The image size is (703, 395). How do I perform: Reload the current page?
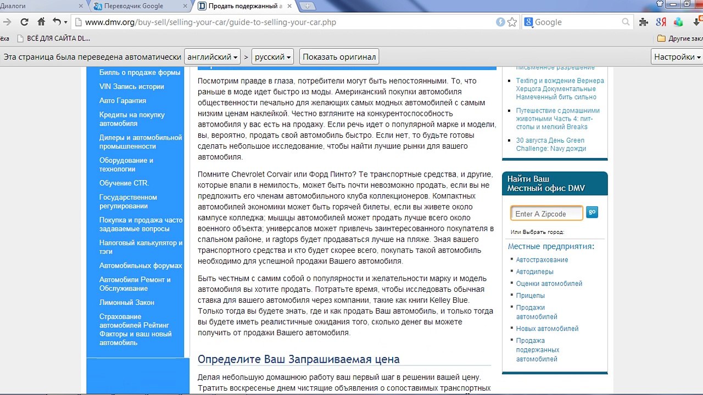pyautogui.click(x=24, y=22)
